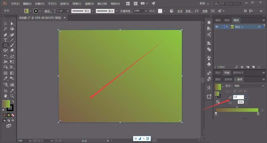Open the fill color dropdown in control bar

[30, 11]
